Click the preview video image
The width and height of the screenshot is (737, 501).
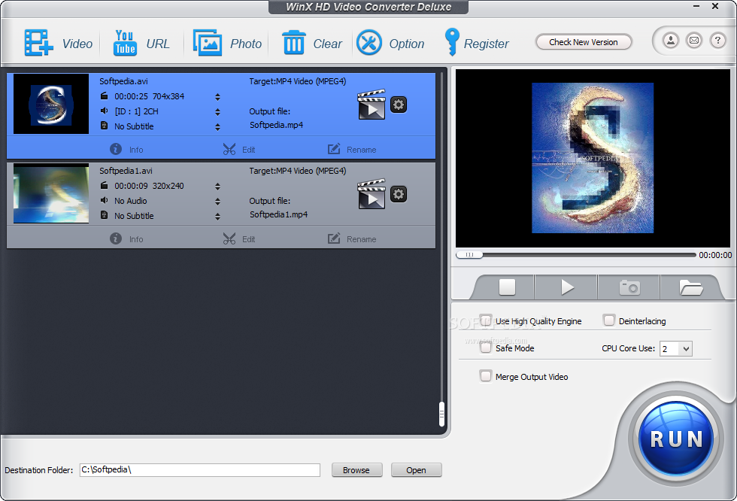click(x=593, y=158)
